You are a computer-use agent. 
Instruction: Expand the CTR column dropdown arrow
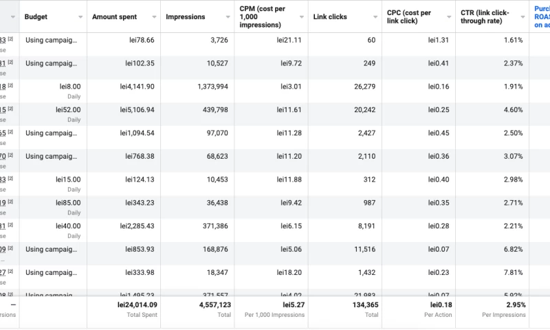522,16
